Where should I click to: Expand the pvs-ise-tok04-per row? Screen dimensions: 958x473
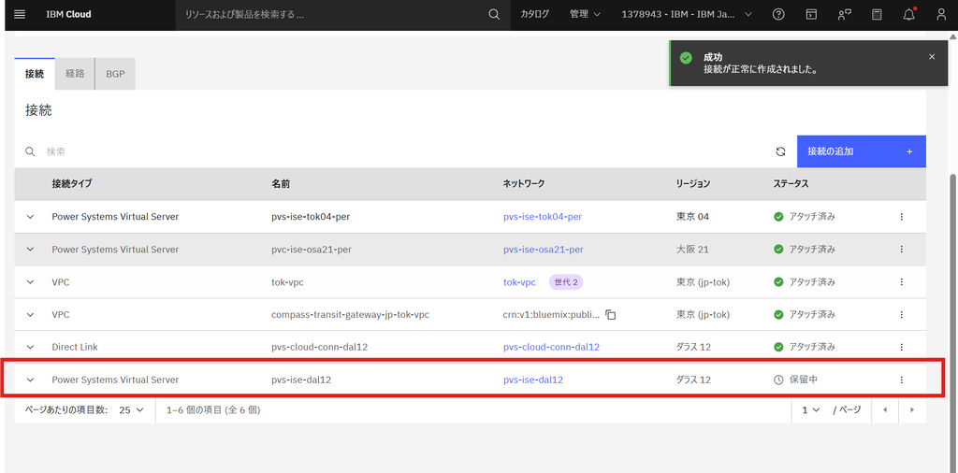coord(30,217)
